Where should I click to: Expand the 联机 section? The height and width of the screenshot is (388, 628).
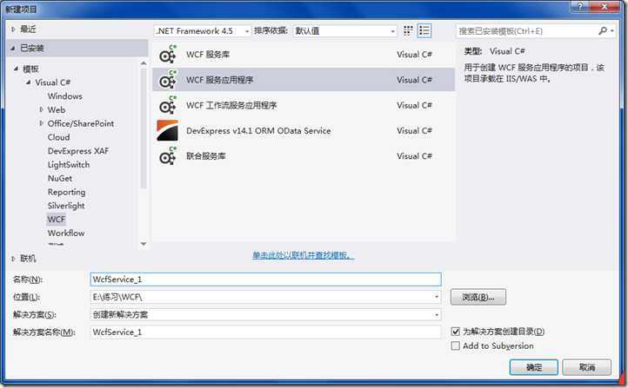point(13,259)
